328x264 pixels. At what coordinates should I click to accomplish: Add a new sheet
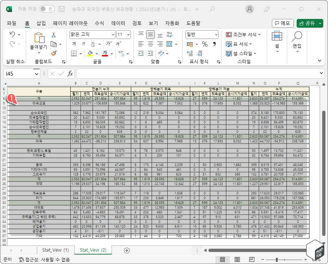pos(127,251)
